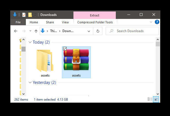The width and height of the screenshot is (170, 116).
Task: Go up one folder level arrow
Action: (36, 31)
